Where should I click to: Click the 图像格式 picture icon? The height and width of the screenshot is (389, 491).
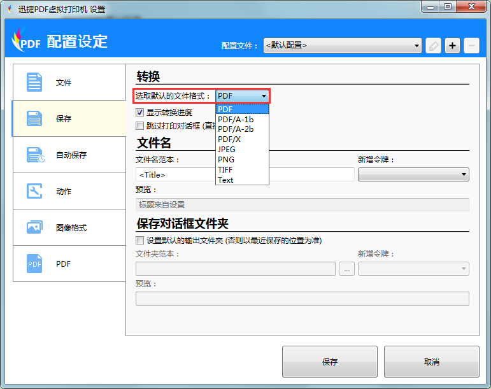[34, 227]
